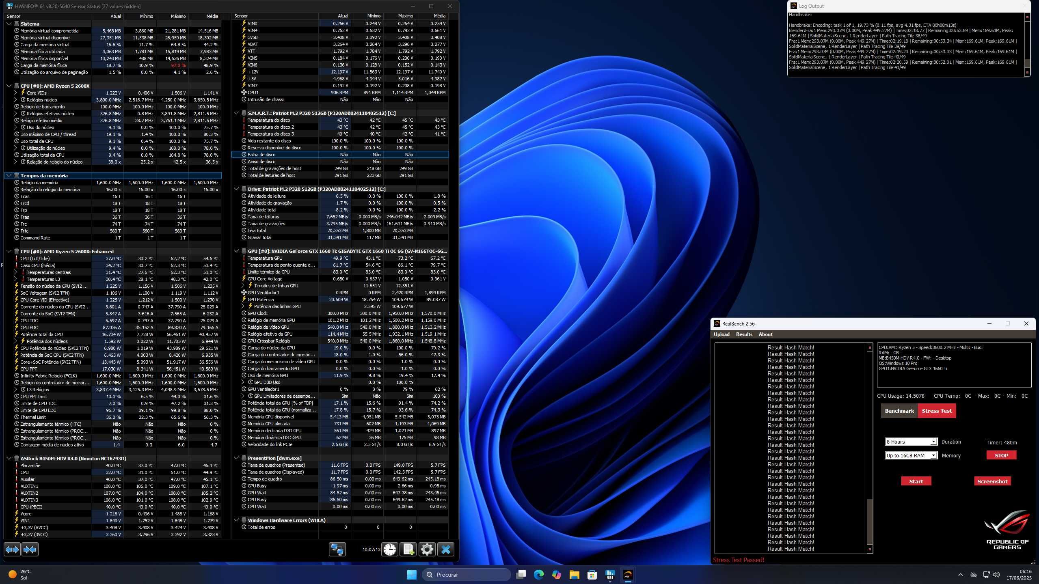Collapse the Tempos da memória group
Viewport: 1039px width, 584px height.
[9, 176]
